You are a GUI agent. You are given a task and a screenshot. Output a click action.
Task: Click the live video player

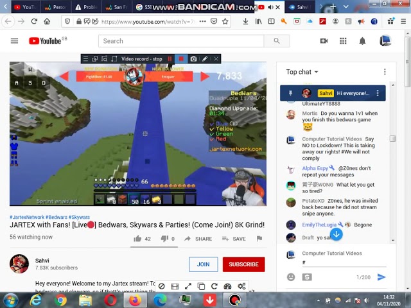click(x=138, y=134)
